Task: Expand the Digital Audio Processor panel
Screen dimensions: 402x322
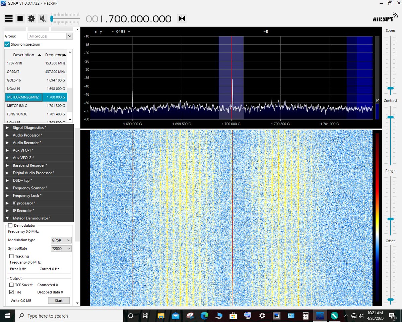Action: pyautogui.click(x=39, y=173)
